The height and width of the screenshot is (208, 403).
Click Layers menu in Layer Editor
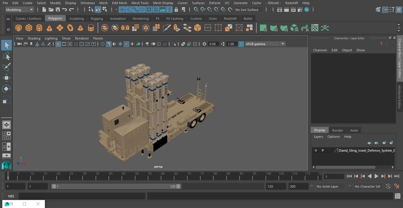[318, 137]
